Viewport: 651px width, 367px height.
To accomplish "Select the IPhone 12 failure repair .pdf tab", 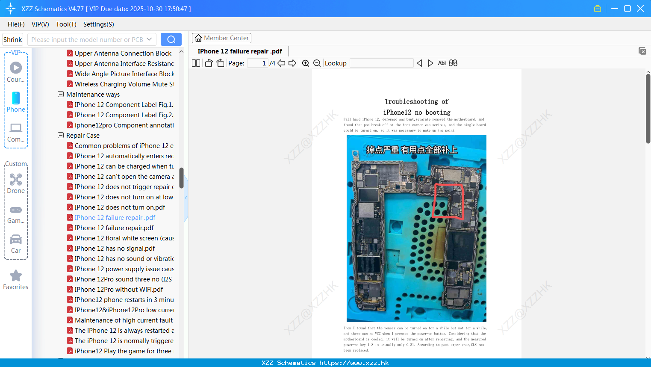I will [240, 51].
